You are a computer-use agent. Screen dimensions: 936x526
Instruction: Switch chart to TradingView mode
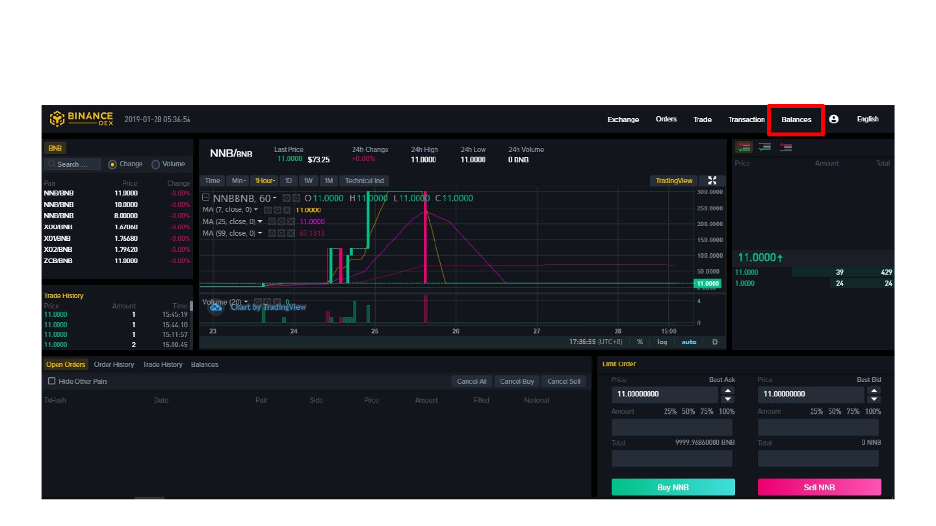tap(674, 181)
